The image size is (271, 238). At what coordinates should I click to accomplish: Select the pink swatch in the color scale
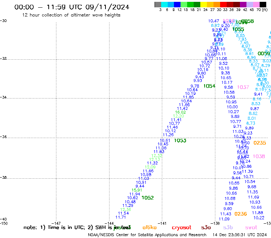coord(256,4)
